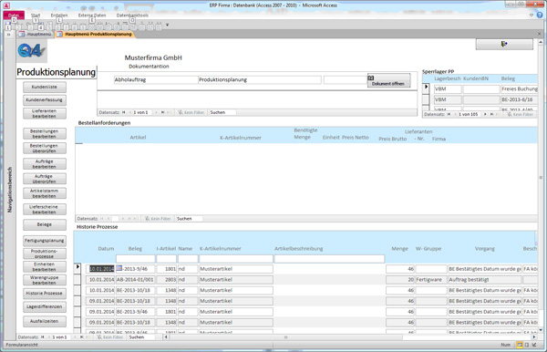Click Kein Filter indicator in Dokumentation navigator
The image size is (547, 352).
coord(191,112)
